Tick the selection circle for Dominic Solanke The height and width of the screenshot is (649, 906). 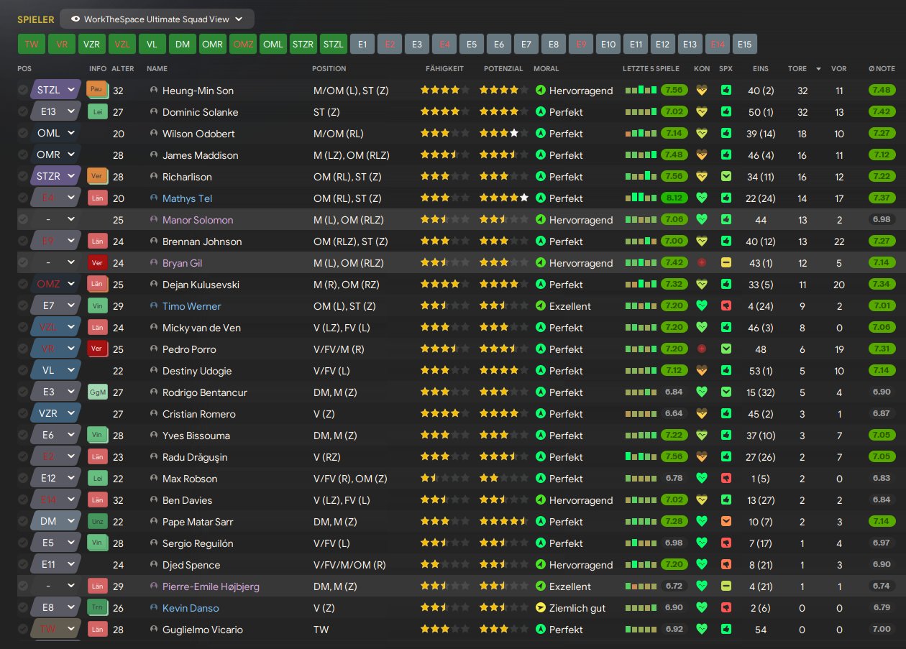(23, 112)
